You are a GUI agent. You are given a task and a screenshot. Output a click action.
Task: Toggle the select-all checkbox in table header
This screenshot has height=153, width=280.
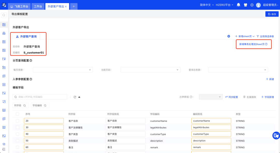[17, 114]
